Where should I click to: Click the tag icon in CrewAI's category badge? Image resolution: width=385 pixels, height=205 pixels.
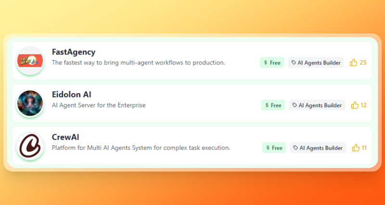[295, 148]
